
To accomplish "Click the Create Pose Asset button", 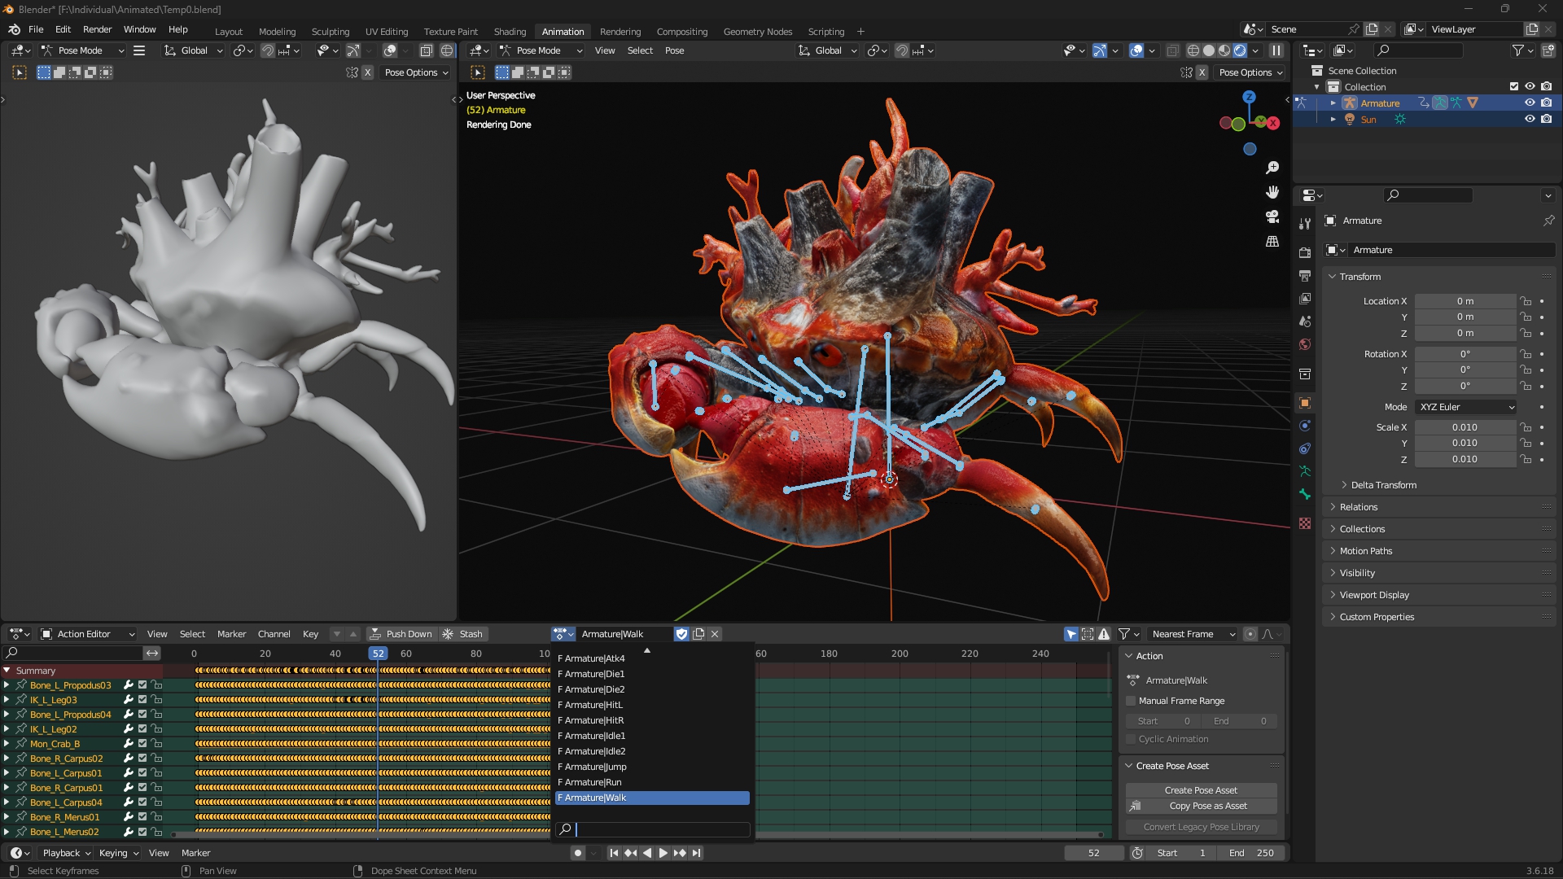I will [1201, 790].
